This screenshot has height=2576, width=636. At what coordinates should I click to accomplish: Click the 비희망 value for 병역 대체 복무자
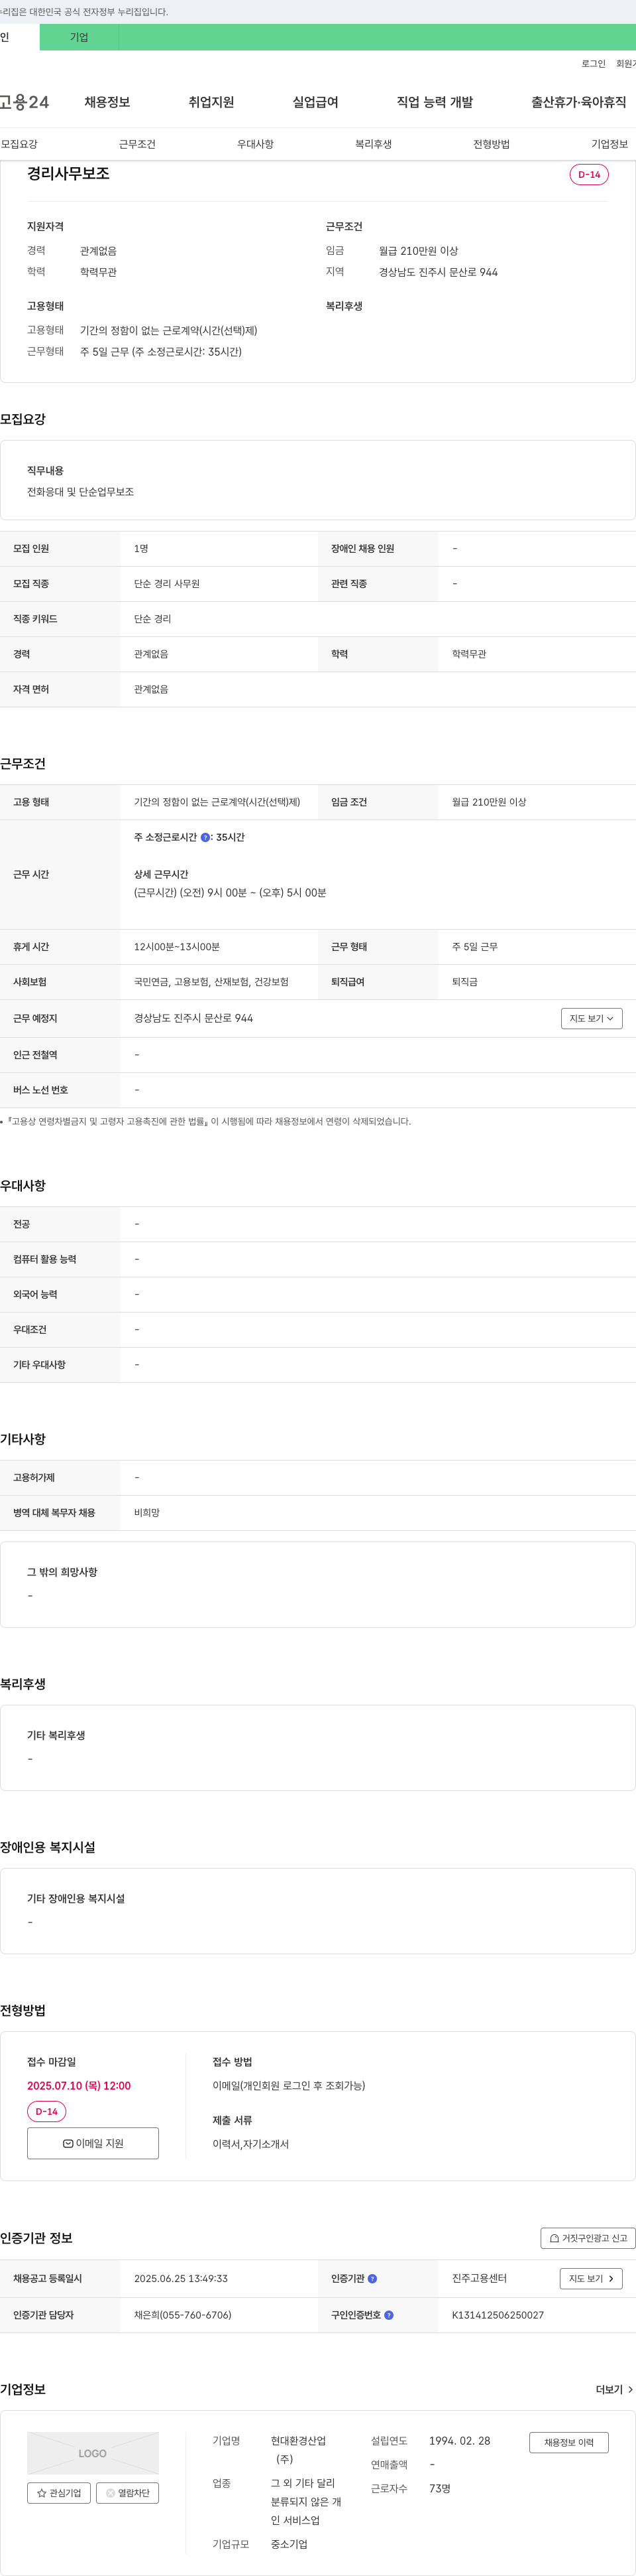[147, 1513]
